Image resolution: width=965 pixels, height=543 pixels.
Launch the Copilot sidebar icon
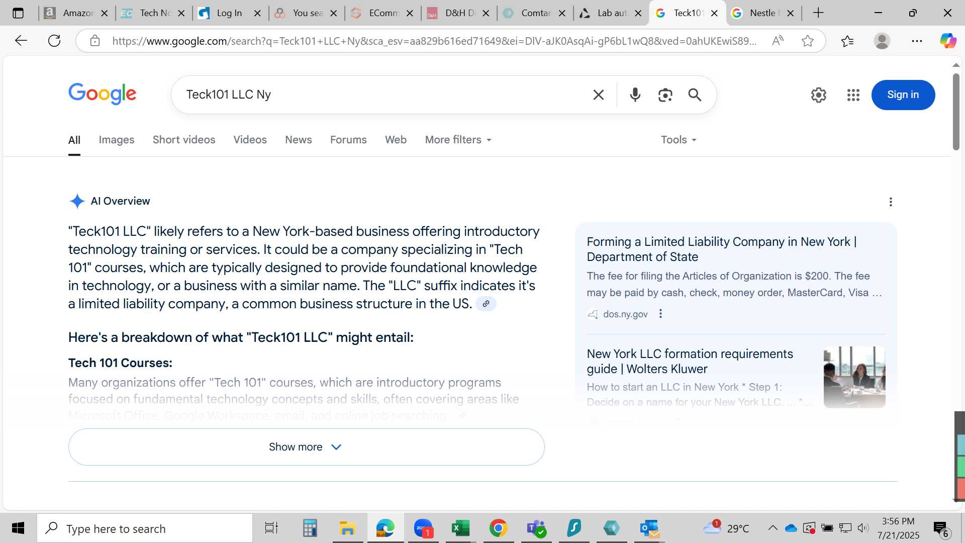click(948, 41)
